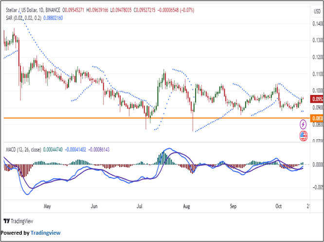Click the Jun label on time axis

(94, 206)
